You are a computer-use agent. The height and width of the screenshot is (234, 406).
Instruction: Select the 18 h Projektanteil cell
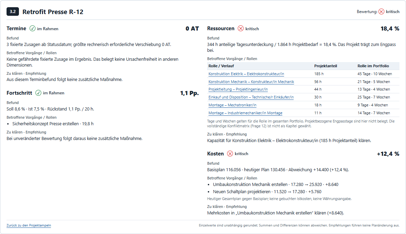click(318, 105)
